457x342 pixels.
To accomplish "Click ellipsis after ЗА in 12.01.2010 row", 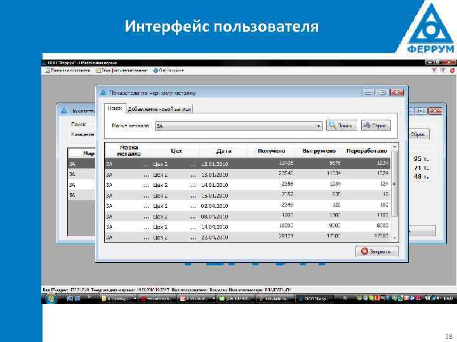I will point(147,165).
